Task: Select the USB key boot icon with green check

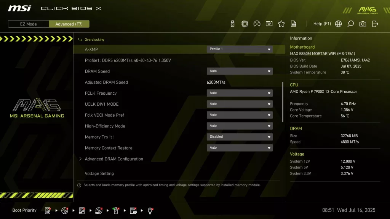Action: (116, 211)
